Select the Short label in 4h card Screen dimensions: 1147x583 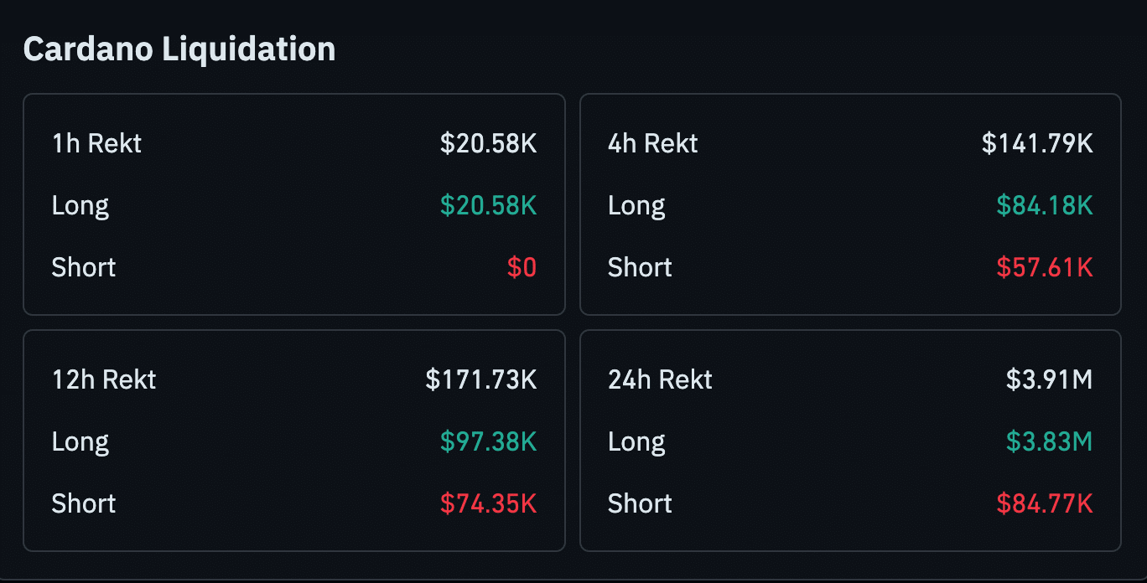coord(640,267)
